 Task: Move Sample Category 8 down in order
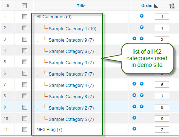142,95
